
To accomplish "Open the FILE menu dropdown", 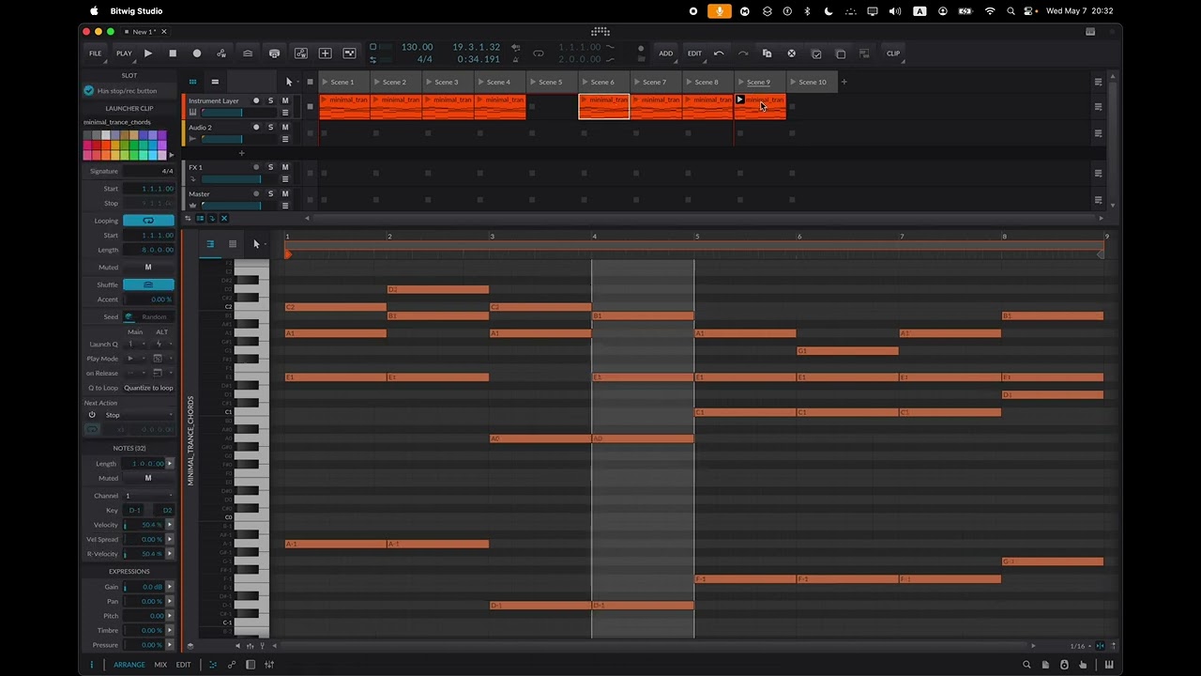I will (x=95, y=54).
